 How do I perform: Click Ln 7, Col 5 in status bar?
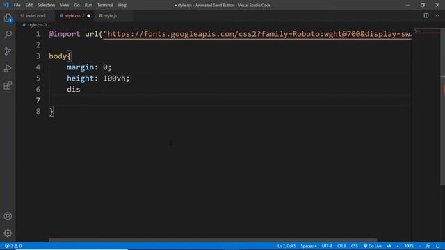pyautogui.click(x=286, y=246)
